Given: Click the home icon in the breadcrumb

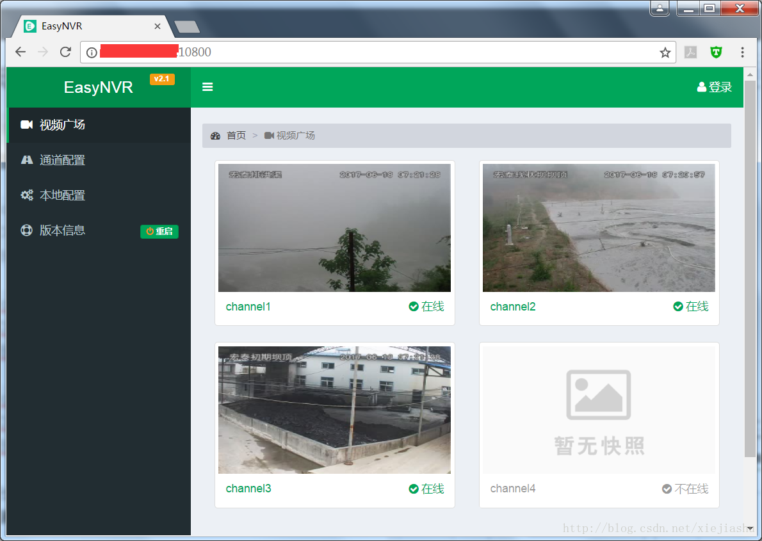Looking at the screenshot, I should pyautogui.click(x=215, y=135).
